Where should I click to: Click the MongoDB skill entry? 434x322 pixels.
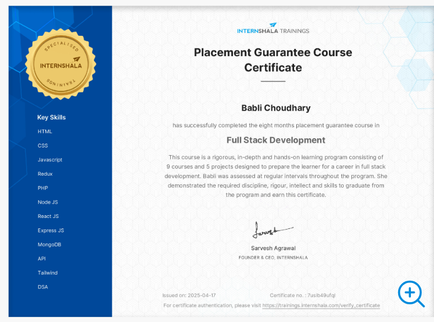[x=49, y=244]
